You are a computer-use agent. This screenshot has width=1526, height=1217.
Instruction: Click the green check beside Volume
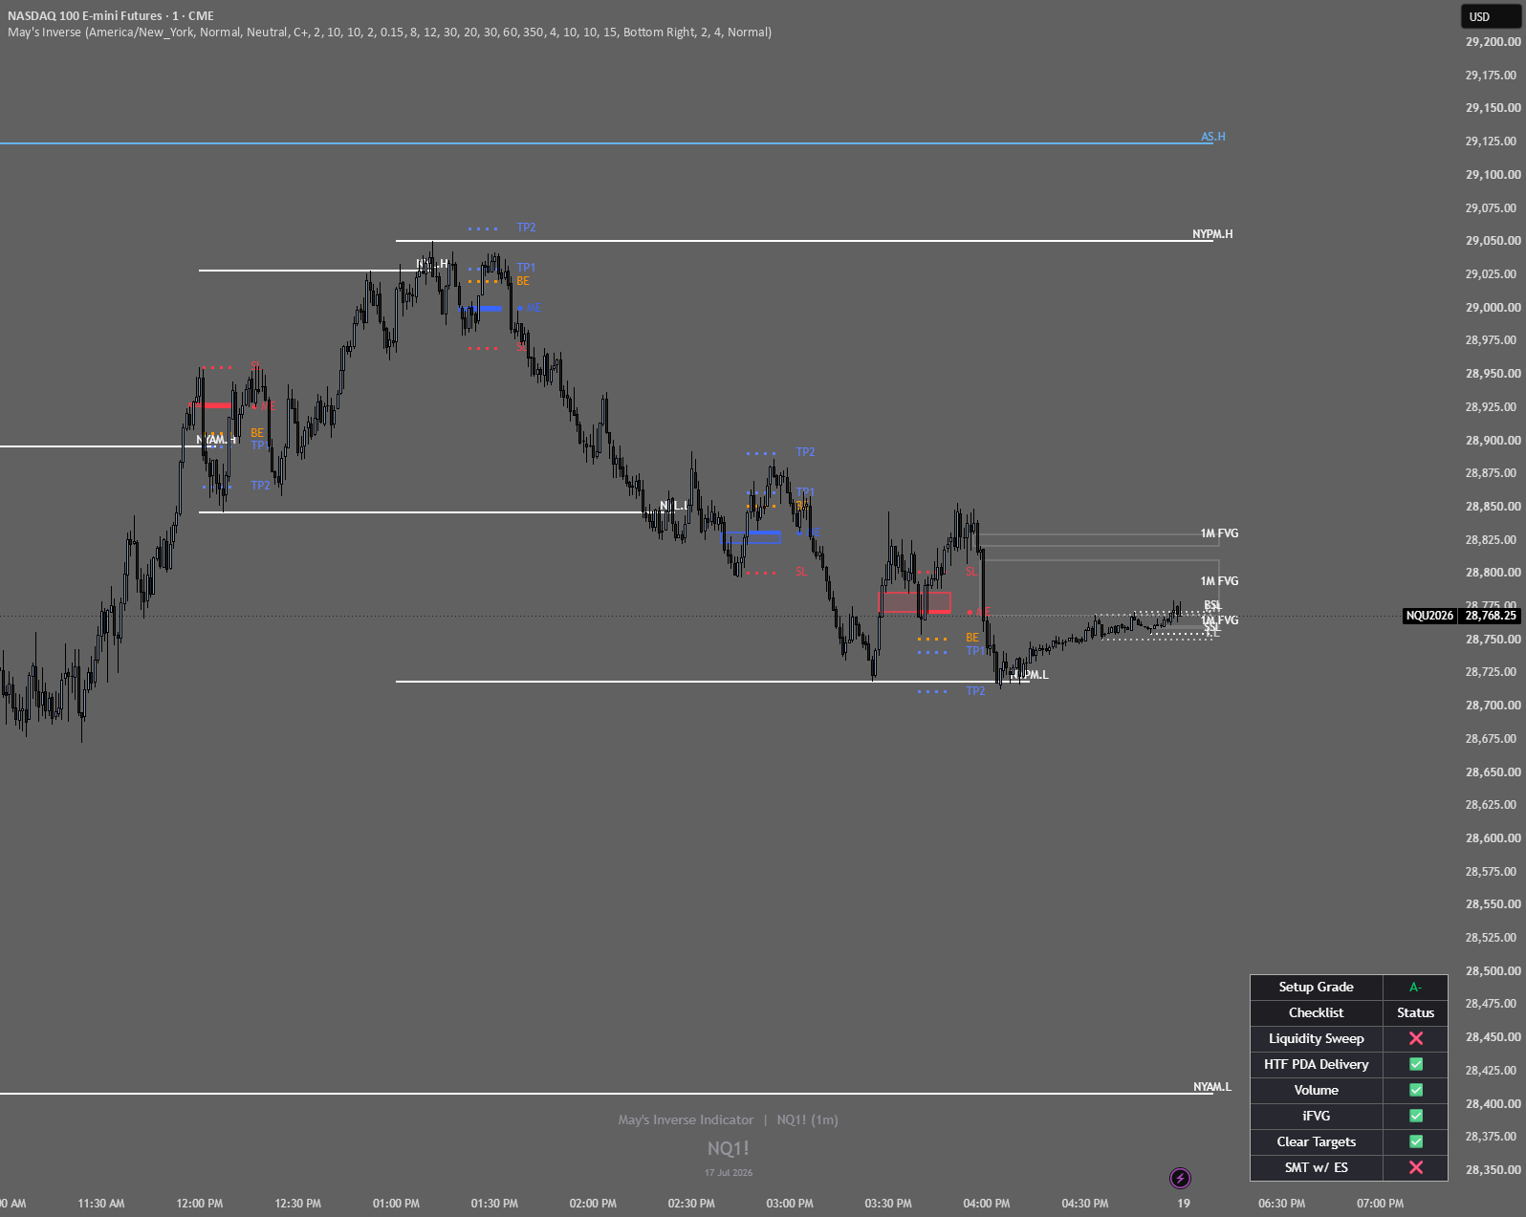point(1416,1091)
